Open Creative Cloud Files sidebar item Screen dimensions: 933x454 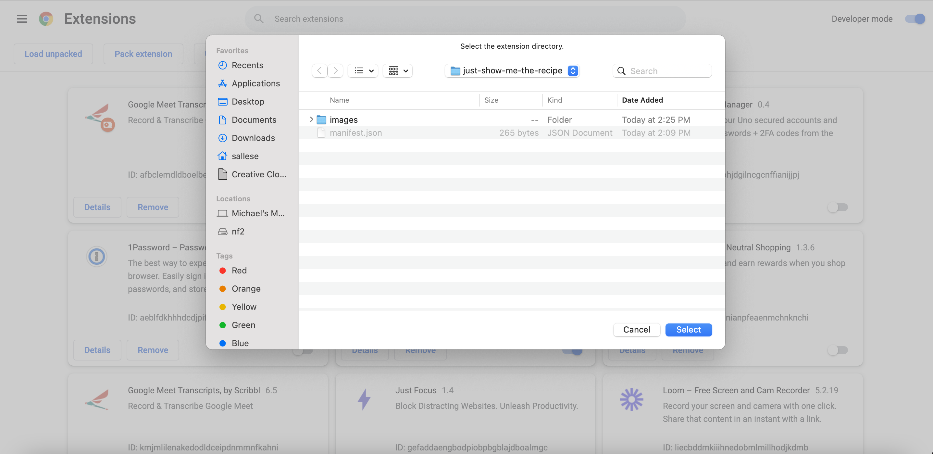(x=252, y=174)
